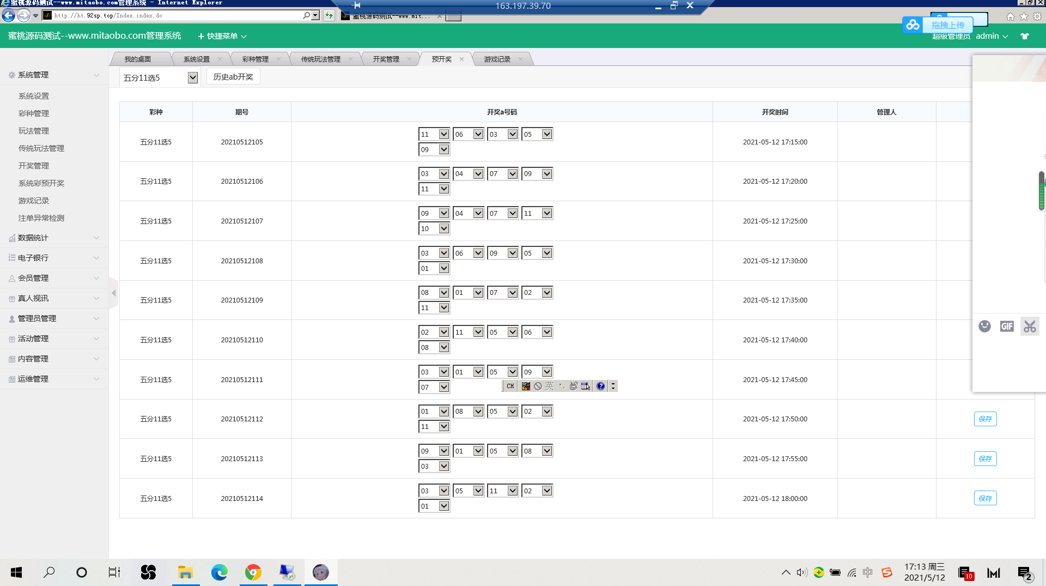Screen dimensions: 1046x586
Task: Click 保存 for period 20210512112
Action: (x=985, y=419)
